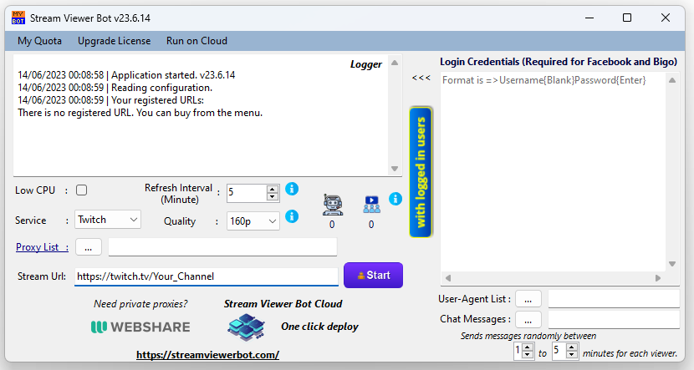Click the Logger scroll up arrow
694x370 pixels.
coord(395,63)
